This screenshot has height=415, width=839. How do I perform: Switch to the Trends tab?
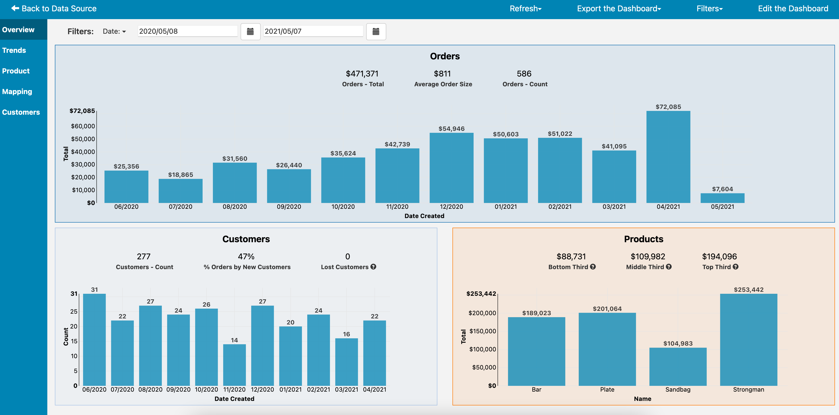coord(14,50)
